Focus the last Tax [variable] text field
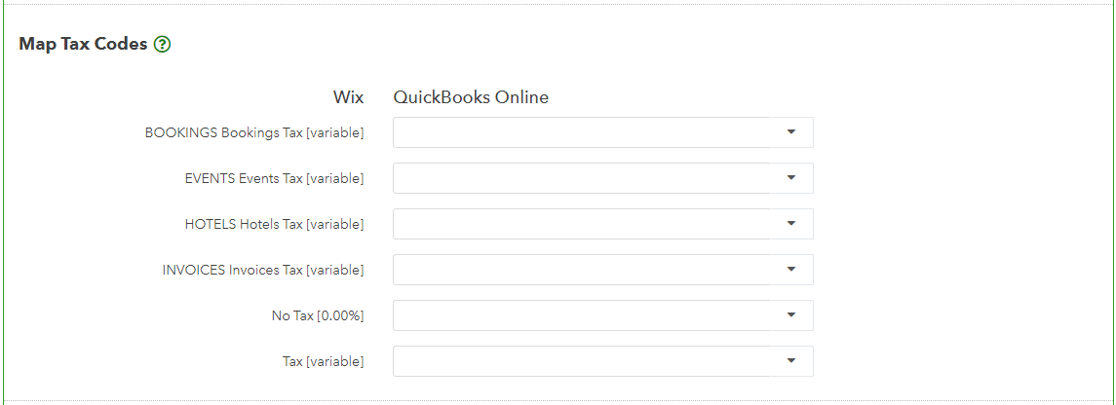 pyautogui.click(x=582, y=361)
